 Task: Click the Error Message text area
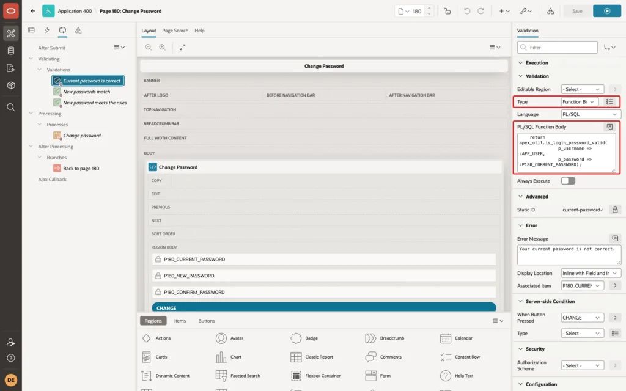pyautogui.click(x=569, y=255)
